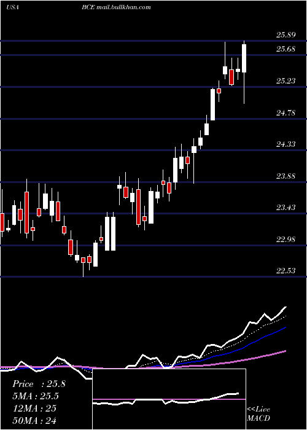307x430 pixels.
Task: Click the 50MA : 24 readout
Action: (x=34, y=420)
